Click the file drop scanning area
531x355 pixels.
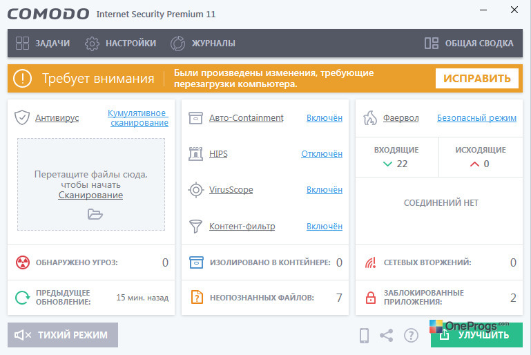[x=91, y=184]
